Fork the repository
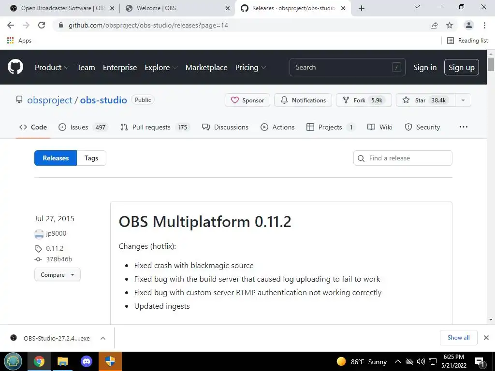The image size is (495, 371). coord(364,100)
